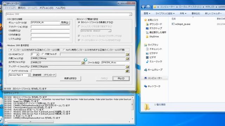Click the folder icon in Explorer address bar

pyautogui.click(x=155, y=7)
